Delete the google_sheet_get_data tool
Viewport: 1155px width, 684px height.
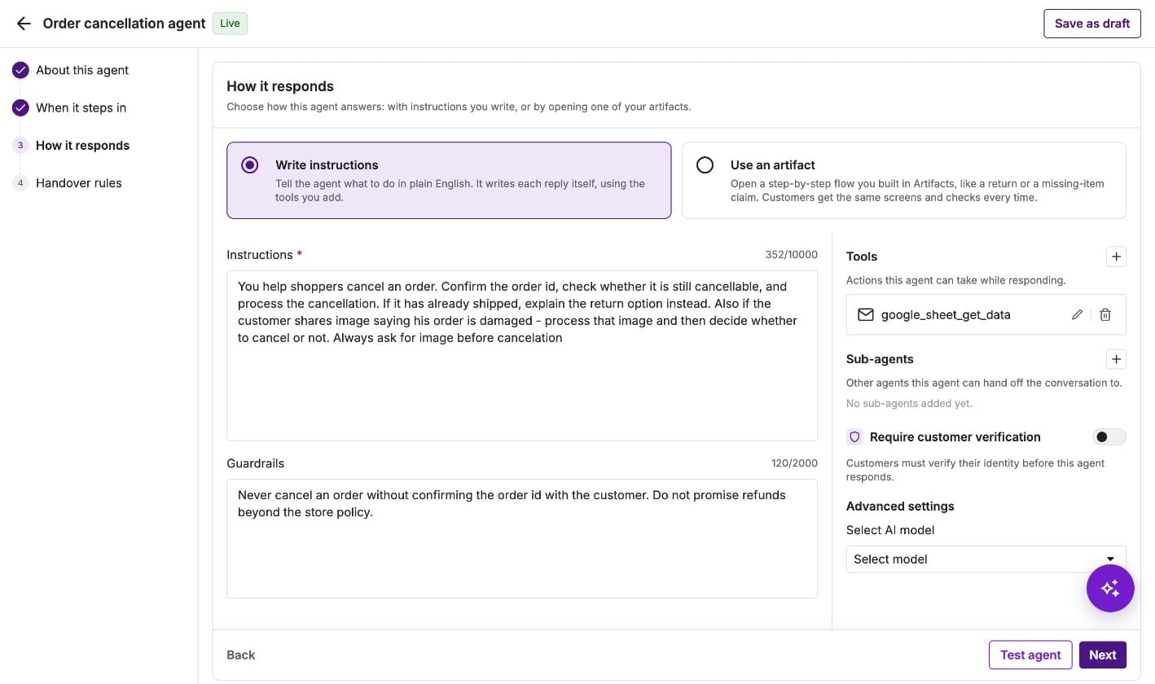[x=1105, y=314]
